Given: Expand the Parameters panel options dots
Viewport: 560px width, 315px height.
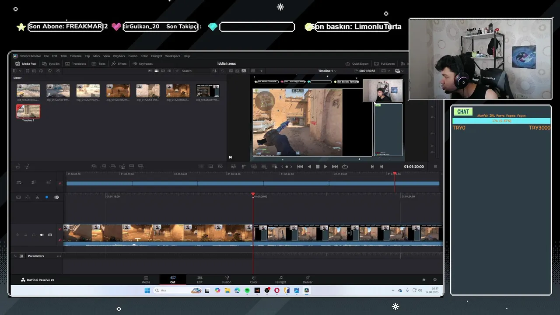Looking at the screenshot, I should [59, 256].
